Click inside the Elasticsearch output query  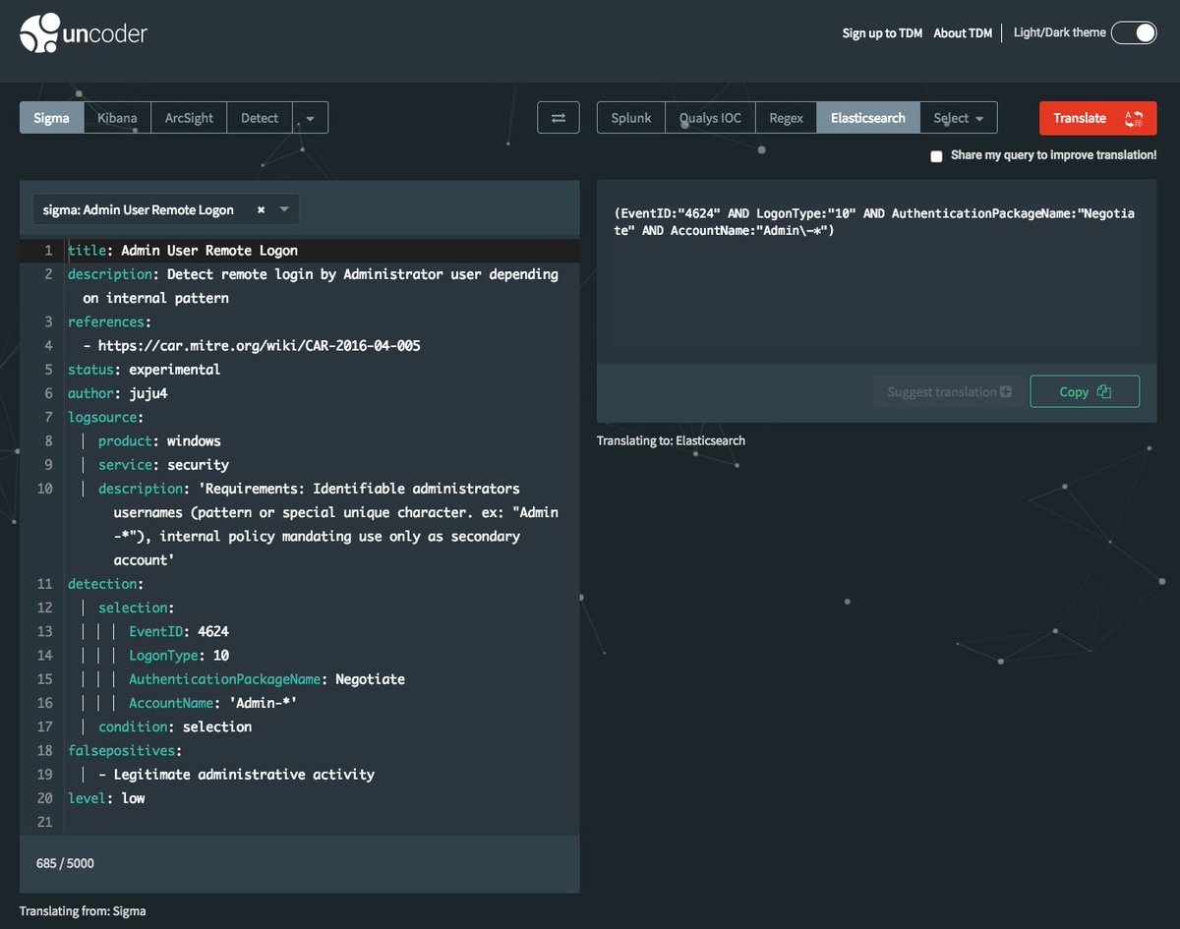pyautogui.click(x=875, y=222)
